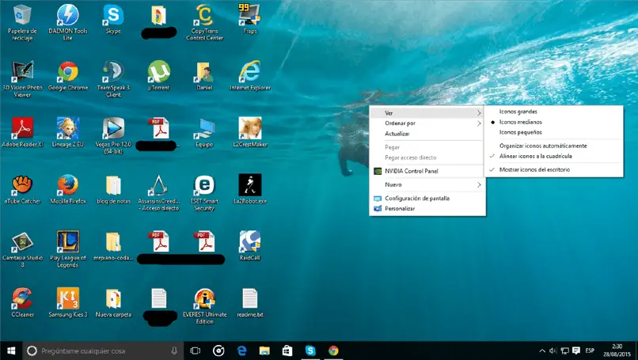Screen dimensions: 638x360
Task: Toggle Alinear iconos a la cuadrícula
Action: tap(535, 156)
